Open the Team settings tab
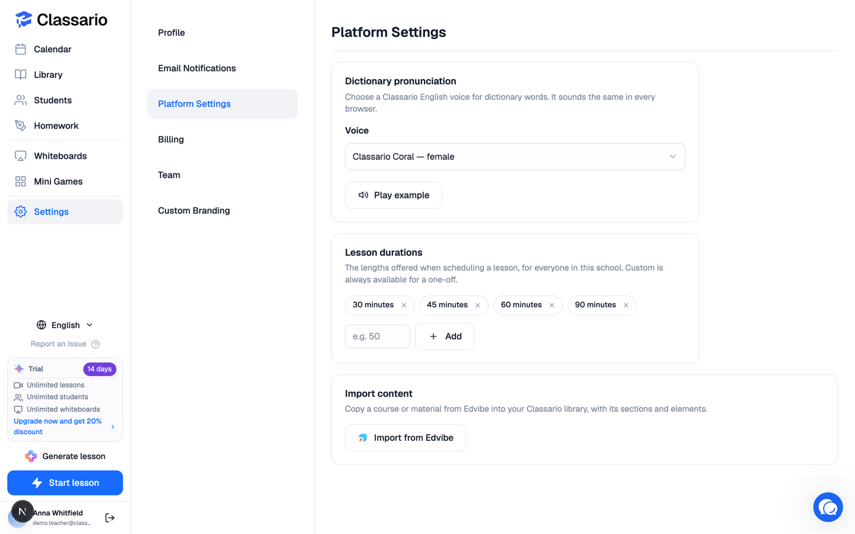Image resolution: width=855 pixels, height=534 pixels. (x=222, y=175)
